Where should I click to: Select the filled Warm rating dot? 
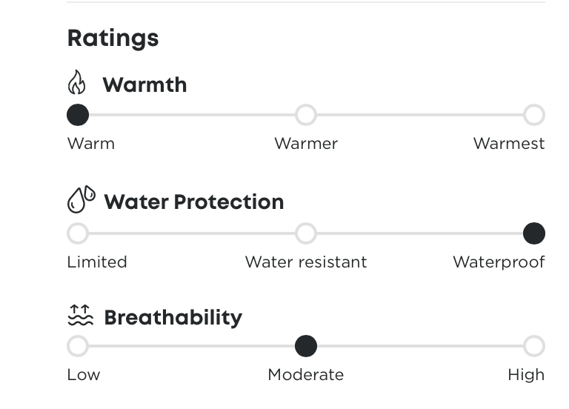(78, 115)
